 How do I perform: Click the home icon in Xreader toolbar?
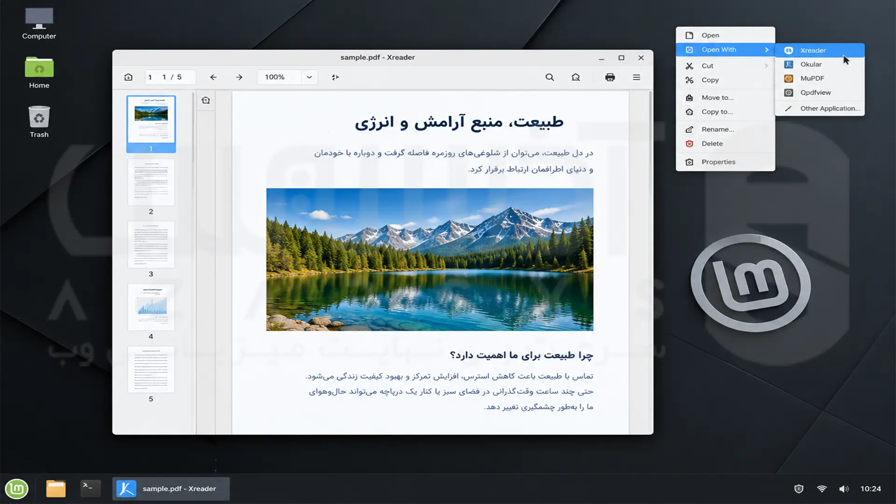(128, 77)
